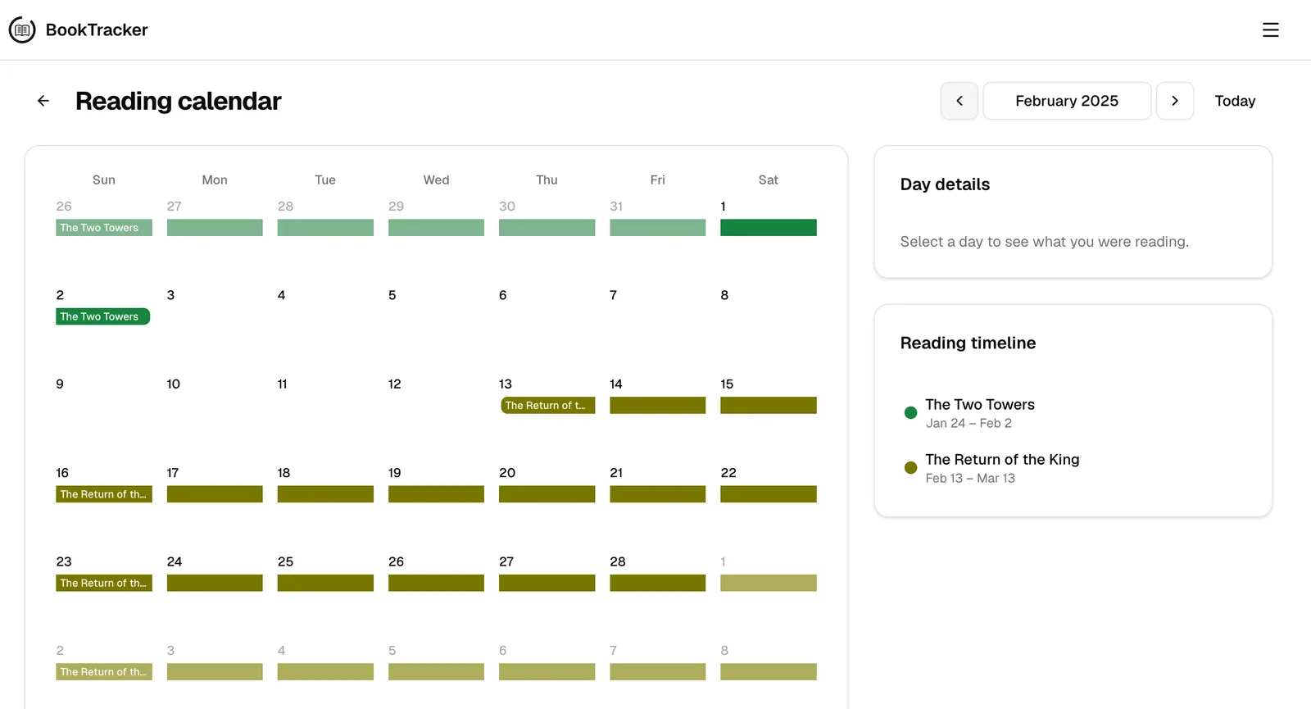Open The Return of th... bar on February 16
The image size is (1311, 709).
(104, 494)
